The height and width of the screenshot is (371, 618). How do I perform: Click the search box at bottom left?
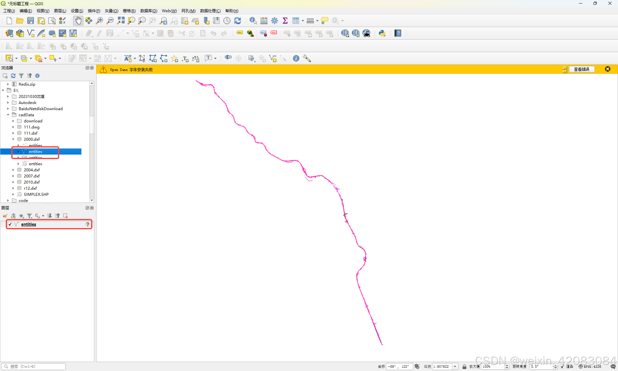(33, 366)
